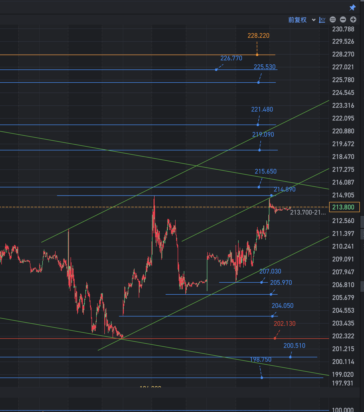Zoom in with the plus circle icon
The width and height of the screenshot is (364, 412).
pyautogui.click(x=353, y=19)
